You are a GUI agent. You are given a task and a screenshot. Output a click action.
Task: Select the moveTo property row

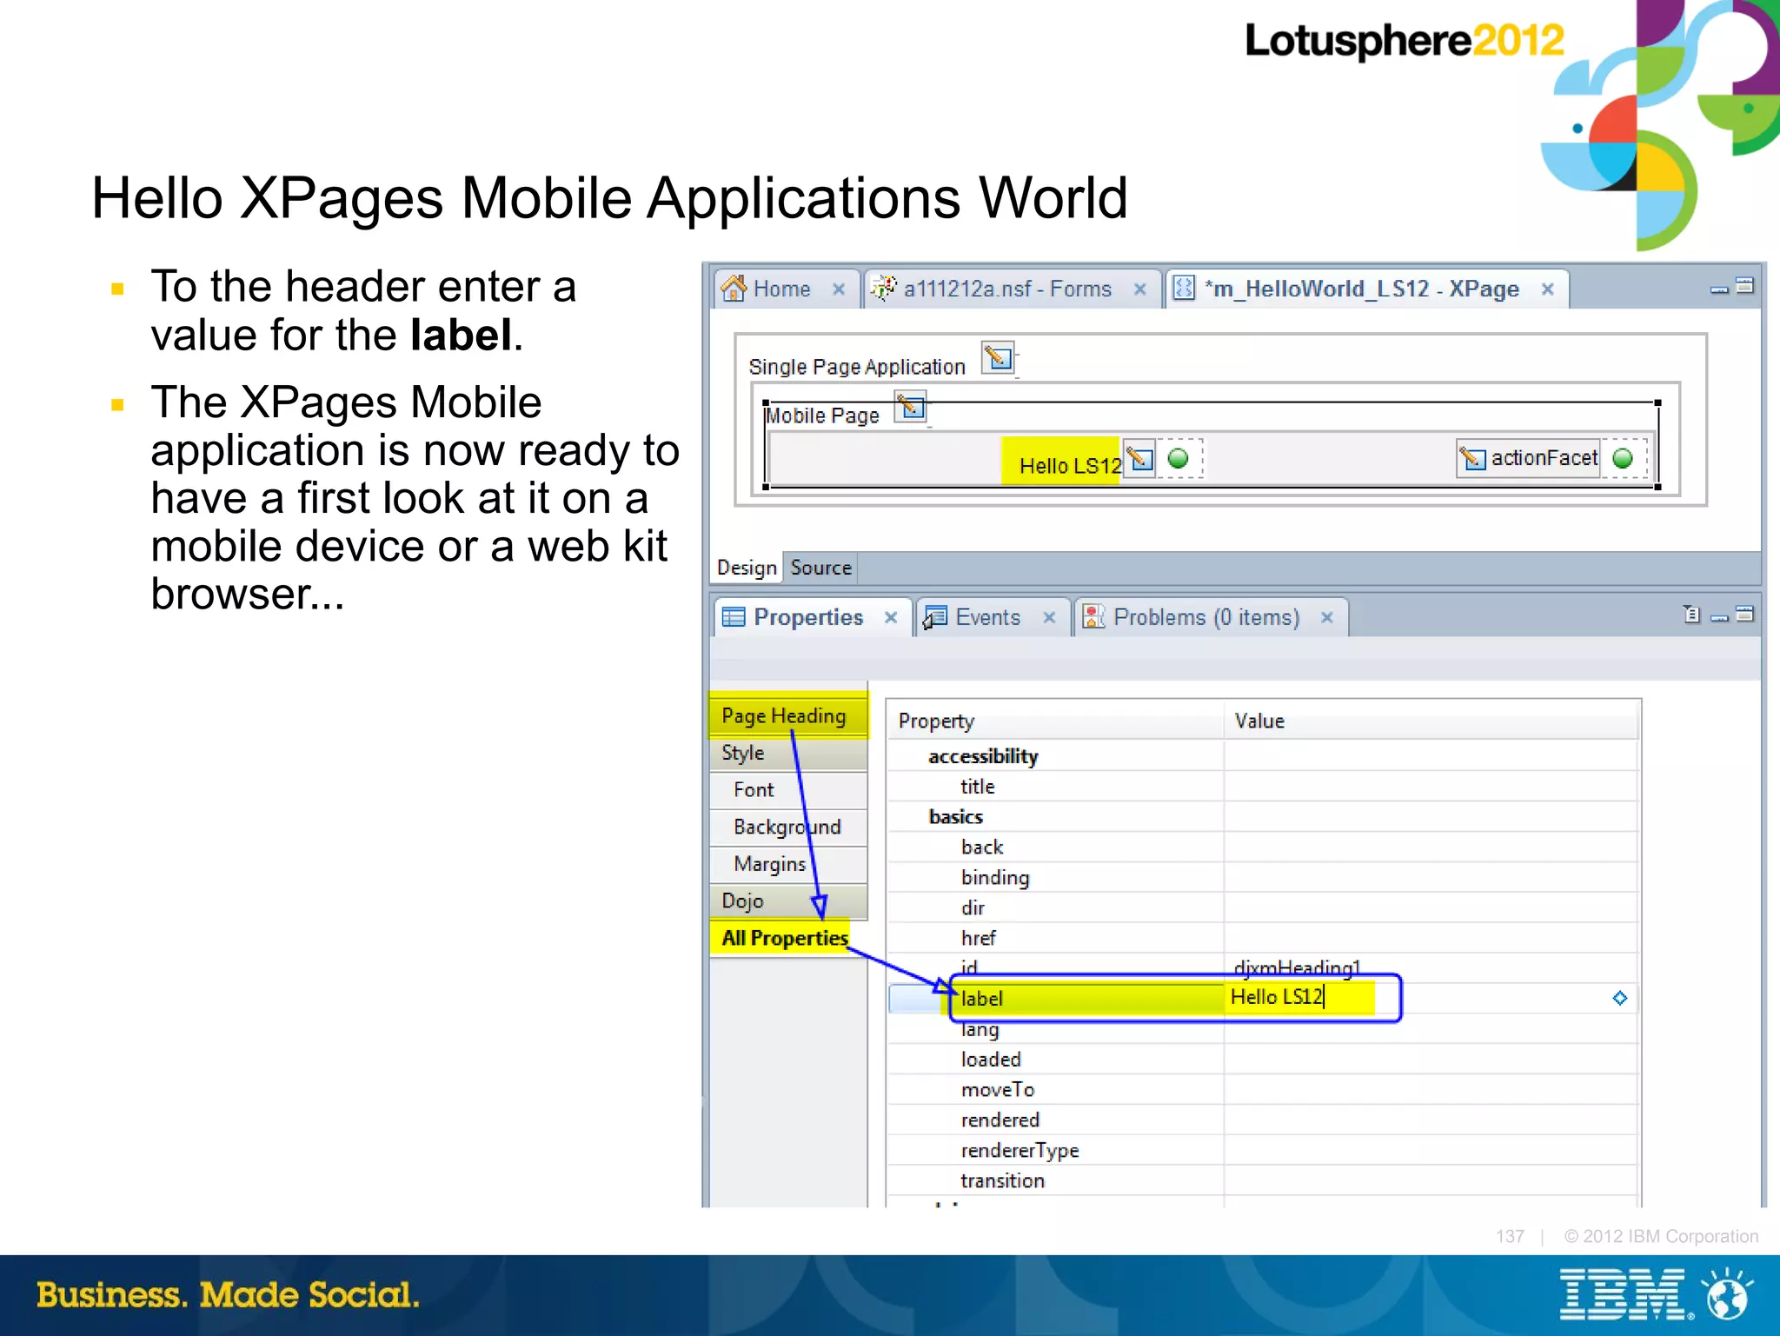pyautogui.click(x=1263, y=1090)
